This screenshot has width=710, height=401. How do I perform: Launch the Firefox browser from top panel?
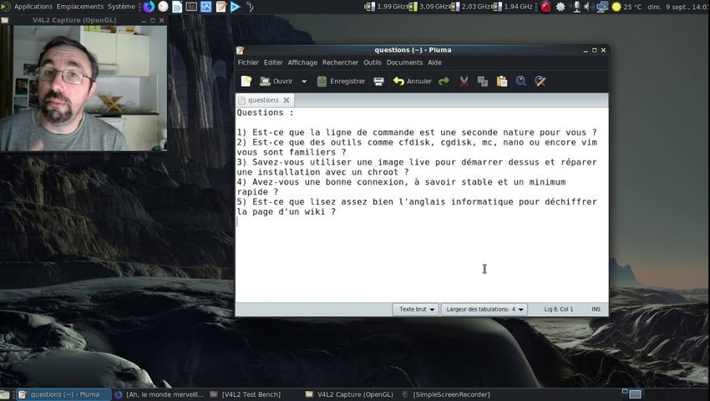[x=149, y=7]
